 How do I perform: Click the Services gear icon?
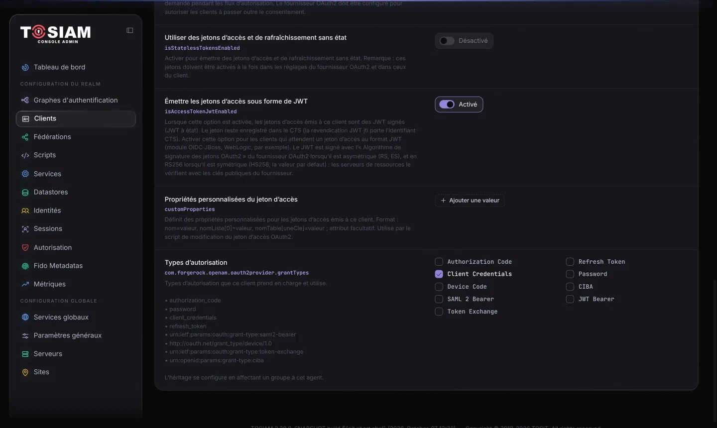point(25,174)
